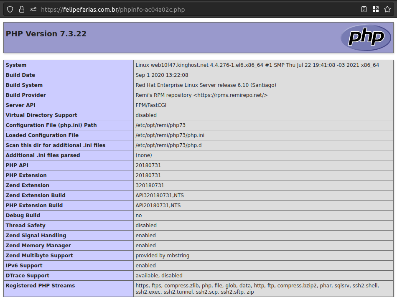Click the Zend Multibyte Support value
The image size is (397, 297).
coord(162,256)
